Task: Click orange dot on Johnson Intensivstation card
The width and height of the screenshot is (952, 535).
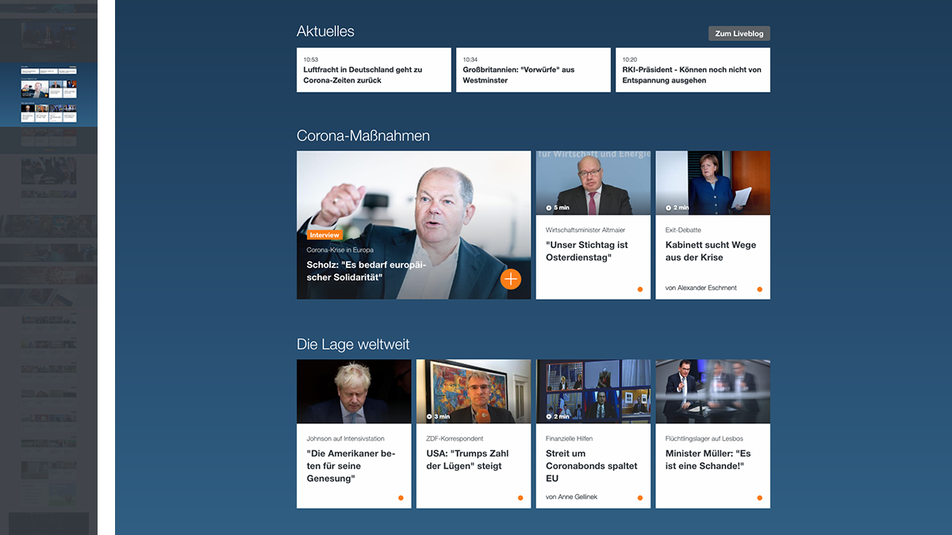Action: (x=401, y=498)
